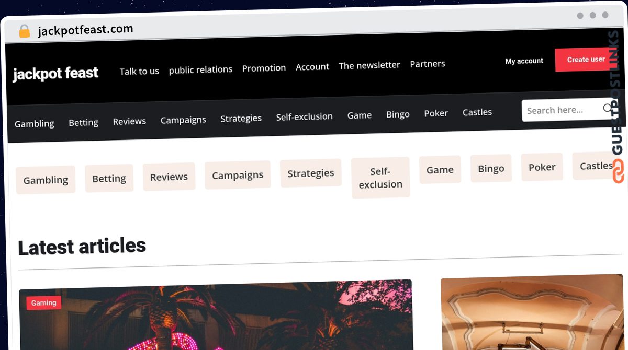This screenshot has height=350, width=628.
Task: Select Castles in dark navigation bar
Action: (x=477, y=112)
